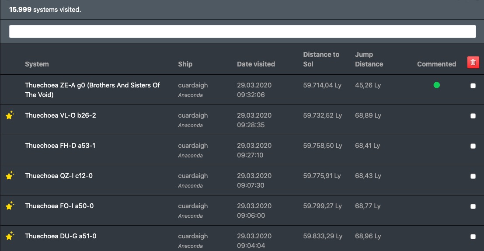This screenshot has height=251, width=484.
Task: Sort by the System column header
Action: pos(37,64)
